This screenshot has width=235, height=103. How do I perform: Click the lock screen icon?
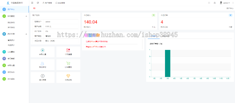point(215,3)
